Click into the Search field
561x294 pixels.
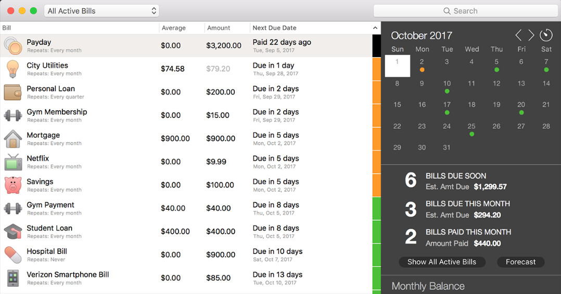pos(465,11)
